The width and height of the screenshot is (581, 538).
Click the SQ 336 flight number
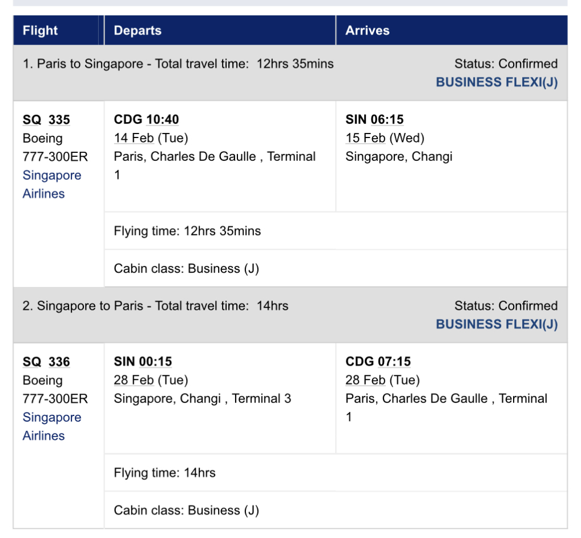(x=46, y=362)
